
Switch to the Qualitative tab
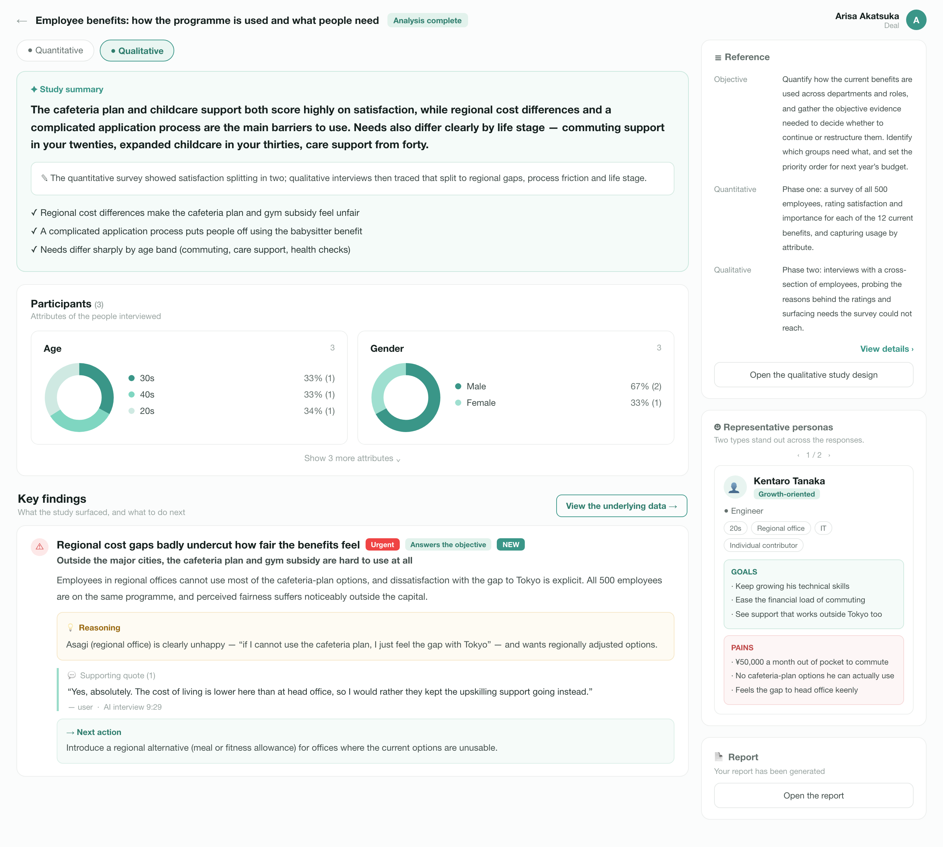pos(137,51)
